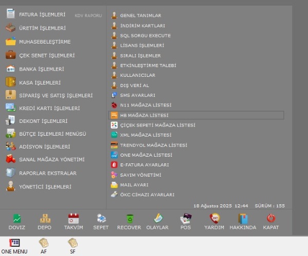
Task: Click the Trendyol store icon
Action: [x=114, y=145]
